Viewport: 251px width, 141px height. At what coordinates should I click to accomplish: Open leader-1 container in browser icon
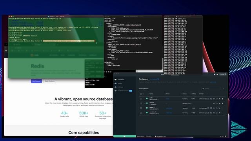tap(208, 108)
